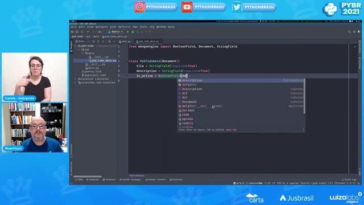Open the VCS menu
This screenshot has width=364, height=205.
pyautogui.click(x=152, y=27)
